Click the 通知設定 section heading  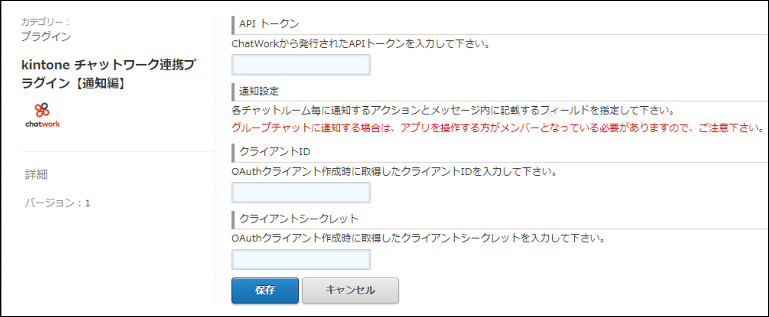pyautogui.click(x=259, y=91)
